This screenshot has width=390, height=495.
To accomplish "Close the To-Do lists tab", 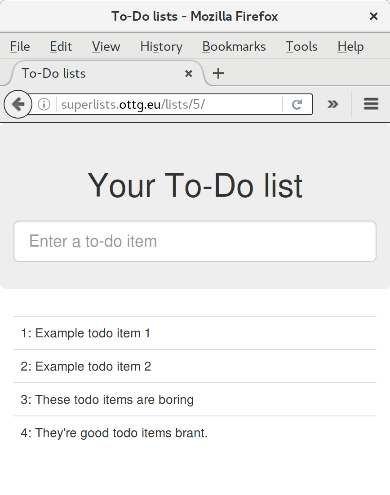I will tap(189, 74).
